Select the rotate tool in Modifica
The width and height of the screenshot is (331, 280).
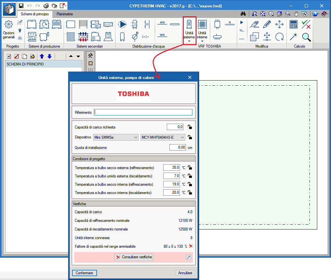279,37
